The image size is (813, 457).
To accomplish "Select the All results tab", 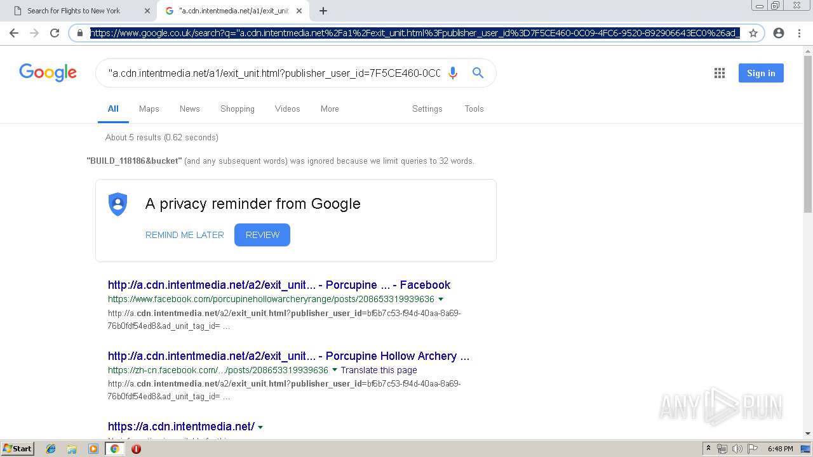I will coord(113,109).
